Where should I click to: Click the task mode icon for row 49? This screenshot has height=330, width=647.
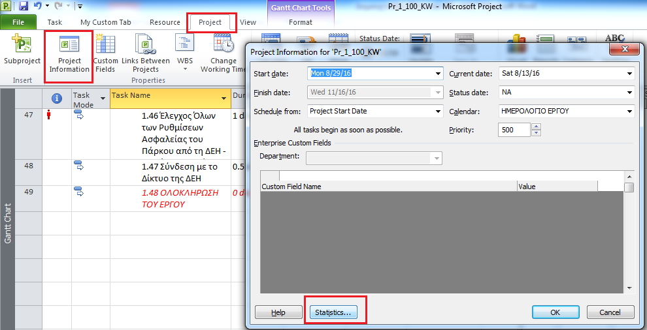[x=79, y=192]
